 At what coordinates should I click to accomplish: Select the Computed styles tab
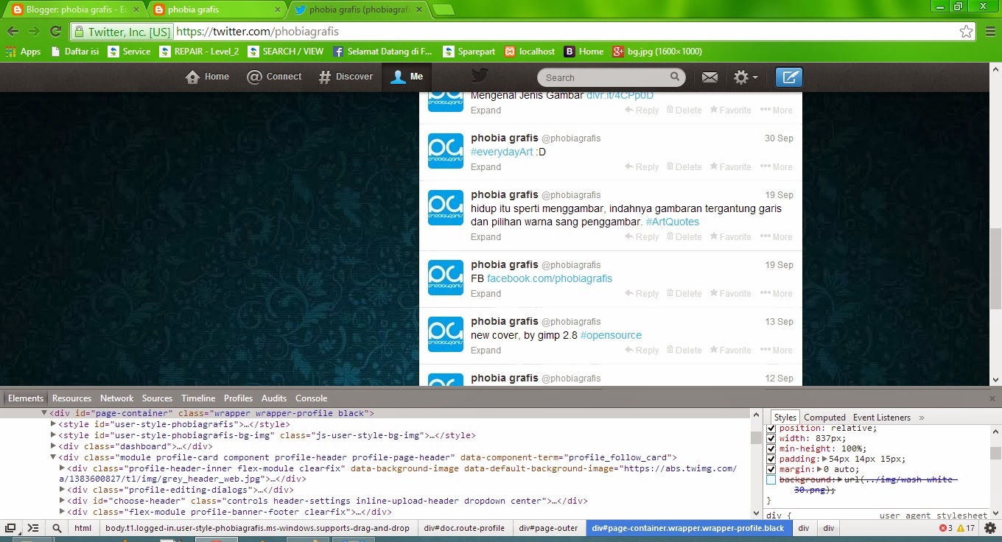[824, 418]
